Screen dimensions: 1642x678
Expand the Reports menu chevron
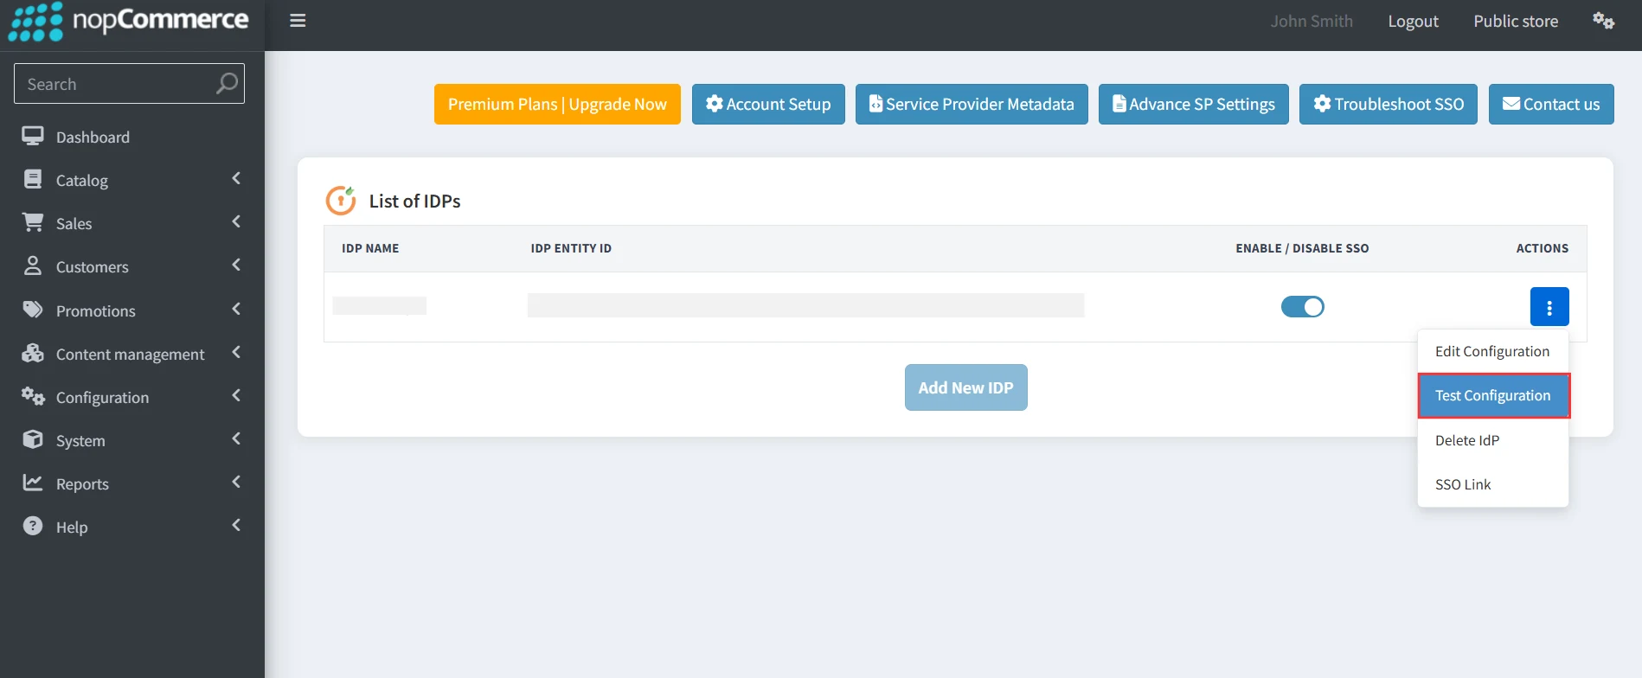coord(236,482)
